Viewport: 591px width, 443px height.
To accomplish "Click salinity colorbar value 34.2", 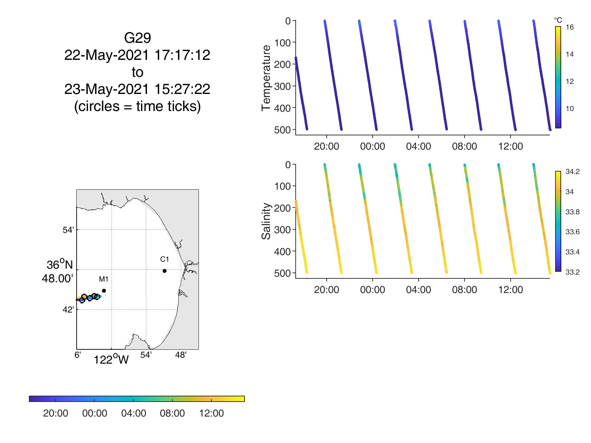I will pos(572,172).
